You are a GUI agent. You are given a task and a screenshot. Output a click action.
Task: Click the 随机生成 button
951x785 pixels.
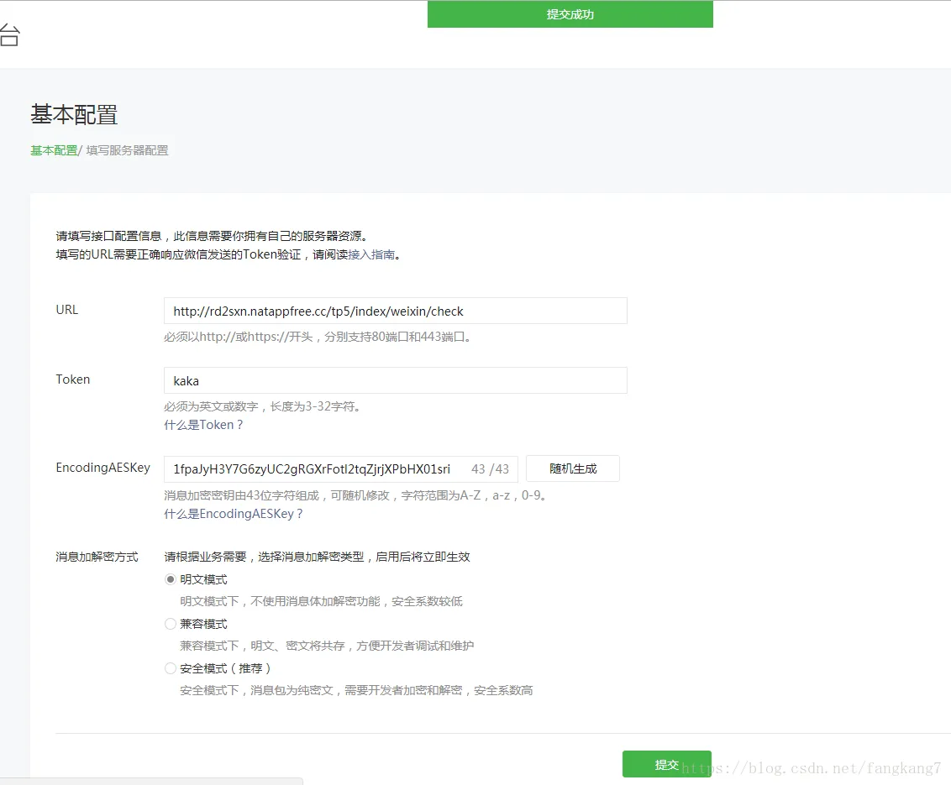coord(573,469)
